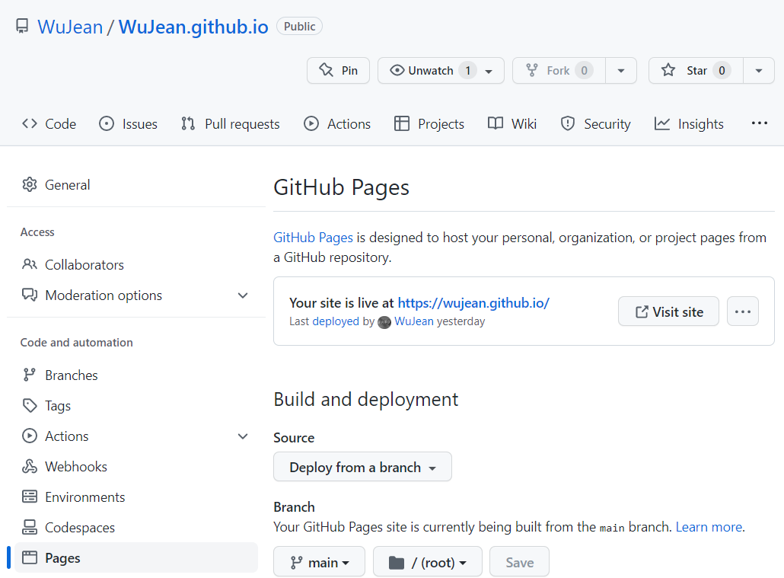Viewport: 784px width, 578px height.
Task: Switch to the Issues tab
Action: point(128,123)
